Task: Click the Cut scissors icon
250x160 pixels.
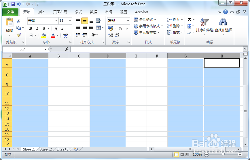Action: click(19, 21)
